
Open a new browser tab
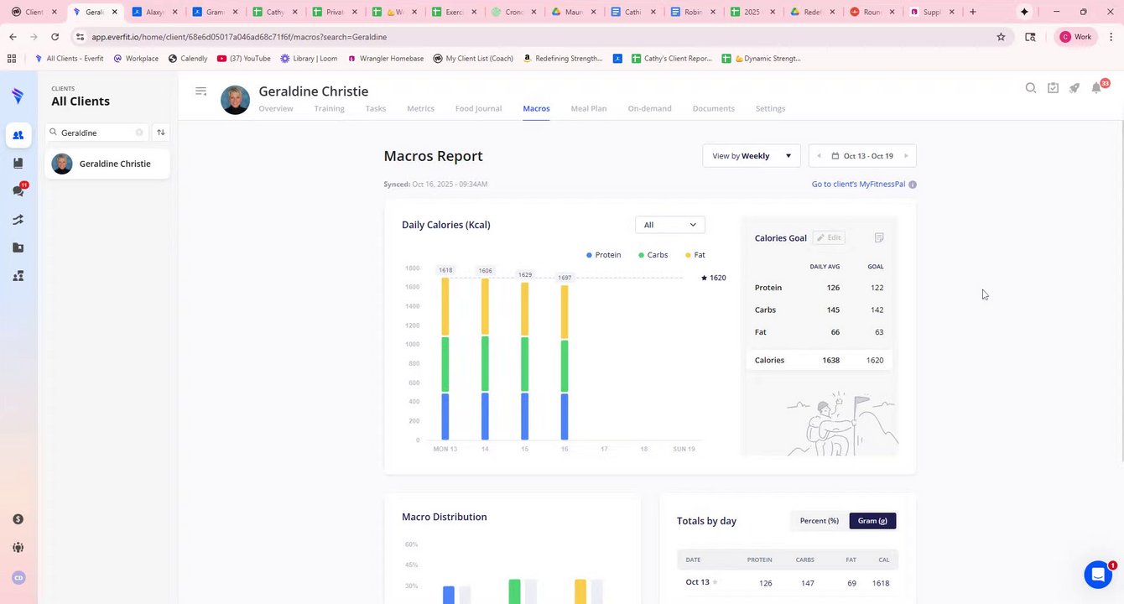click(973, 12)
